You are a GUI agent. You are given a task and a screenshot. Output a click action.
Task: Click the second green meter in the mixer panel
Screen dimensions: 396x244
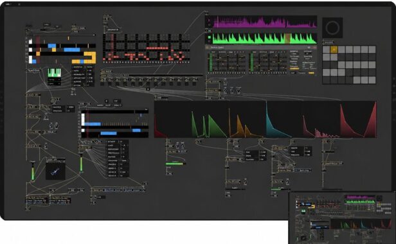coord(251,62)
